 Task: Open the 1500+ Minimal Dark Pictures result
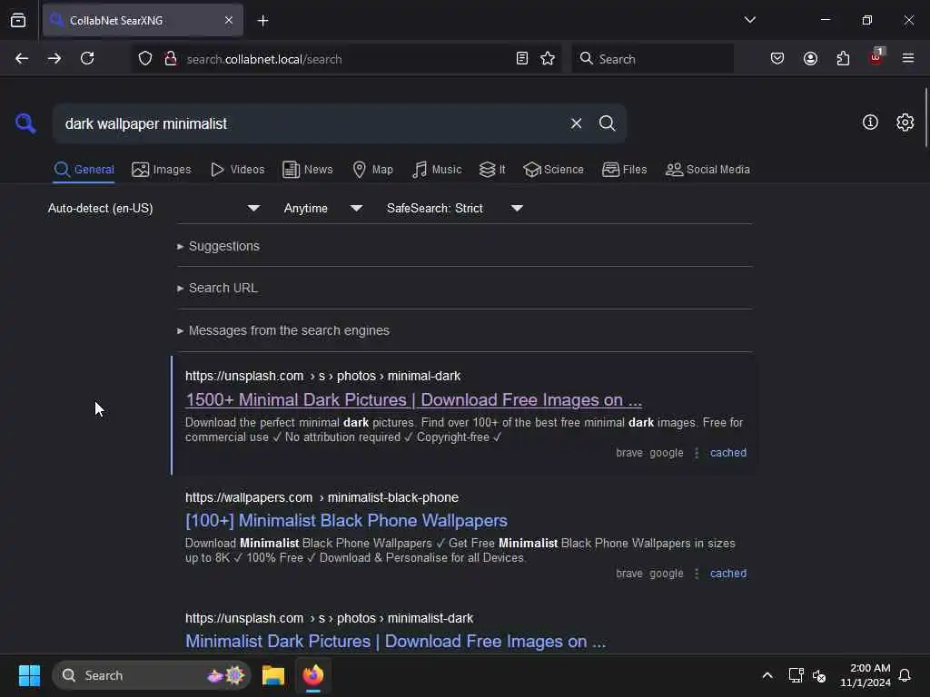[x=413, y=400]
